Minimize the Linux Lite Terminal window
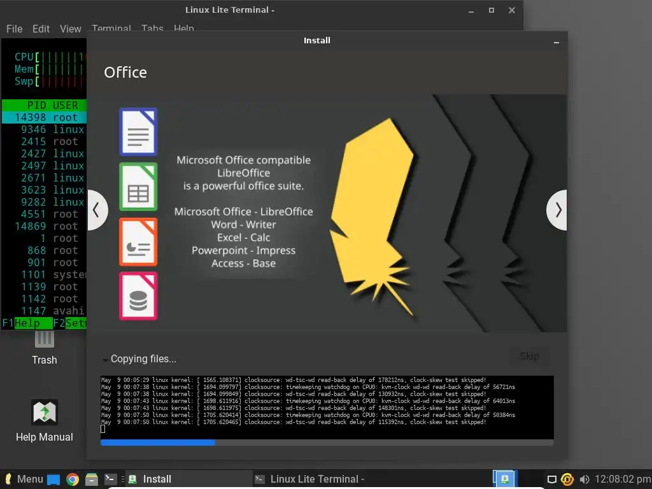This screenshot has width=652, height=489. point(471,10)
